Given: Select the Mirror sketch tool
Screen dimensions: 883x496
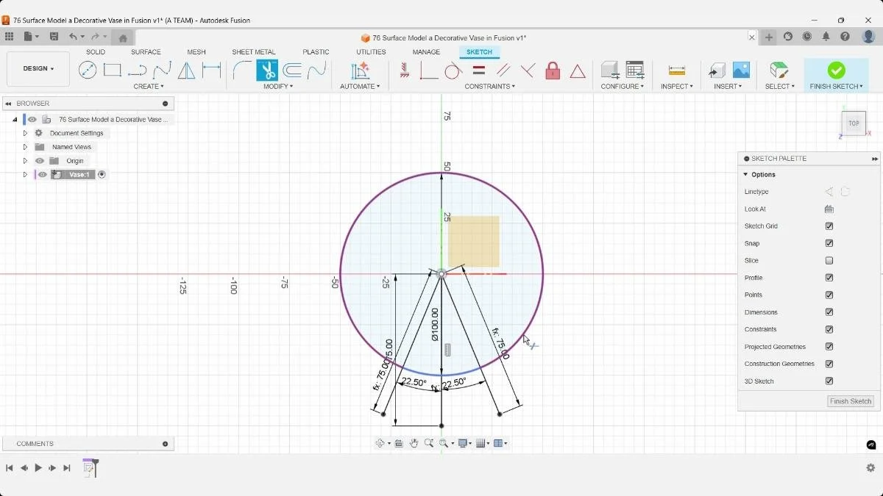Looking at the screenshot, I should point(187,71).
